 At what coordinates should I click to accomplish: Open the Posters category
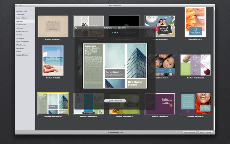pos(25,52)
